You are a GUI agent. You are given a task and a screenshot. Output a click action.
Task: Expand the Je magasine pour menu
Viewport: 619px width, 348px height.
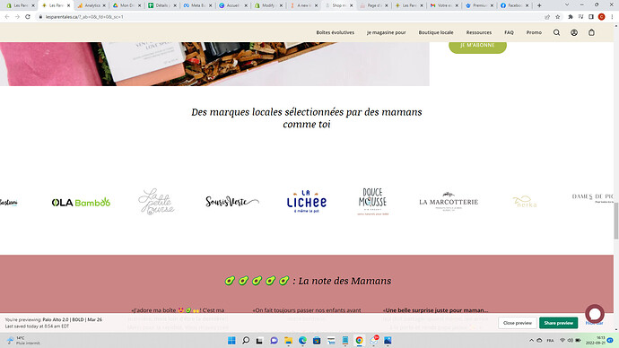(x=386, y=33)
